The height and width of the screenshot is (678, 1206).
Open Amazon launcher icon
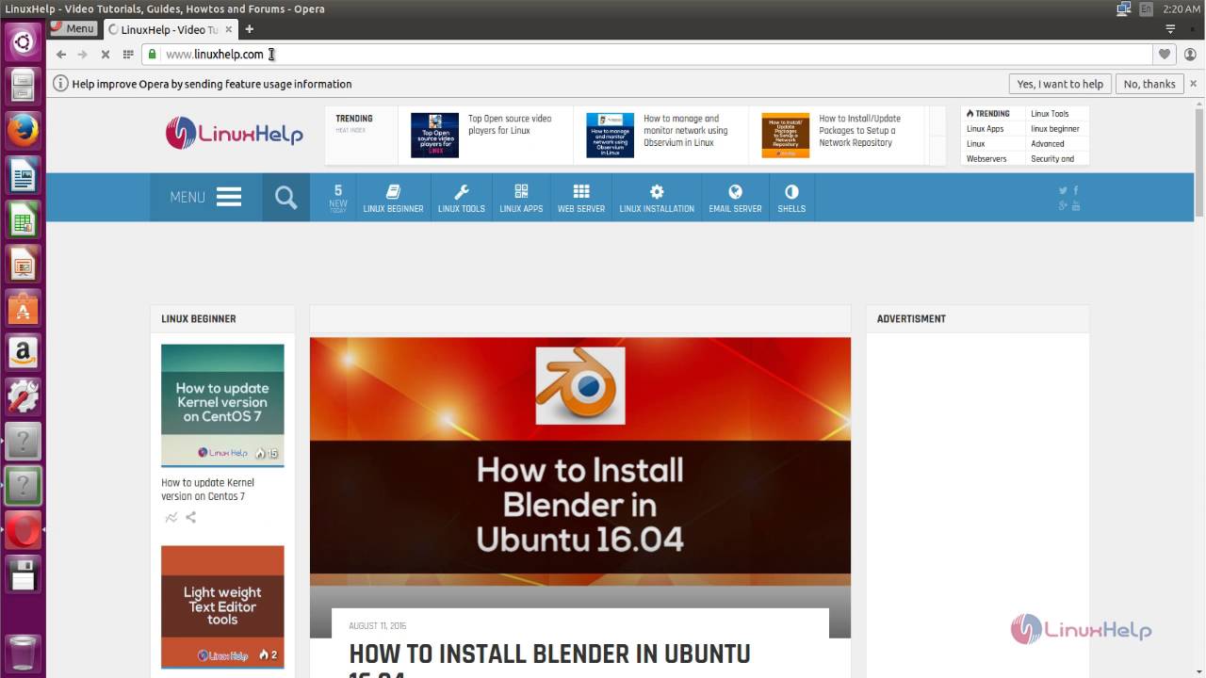pos(23,353)
